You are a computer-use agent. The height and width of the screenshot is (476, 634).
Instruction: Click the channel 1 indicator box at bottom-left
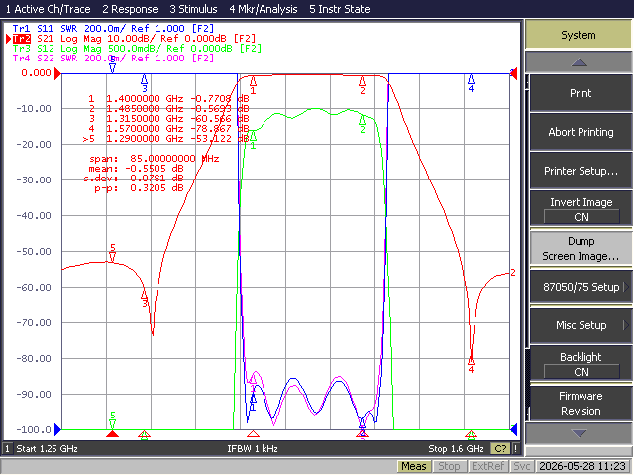click(x=7, y=449)
